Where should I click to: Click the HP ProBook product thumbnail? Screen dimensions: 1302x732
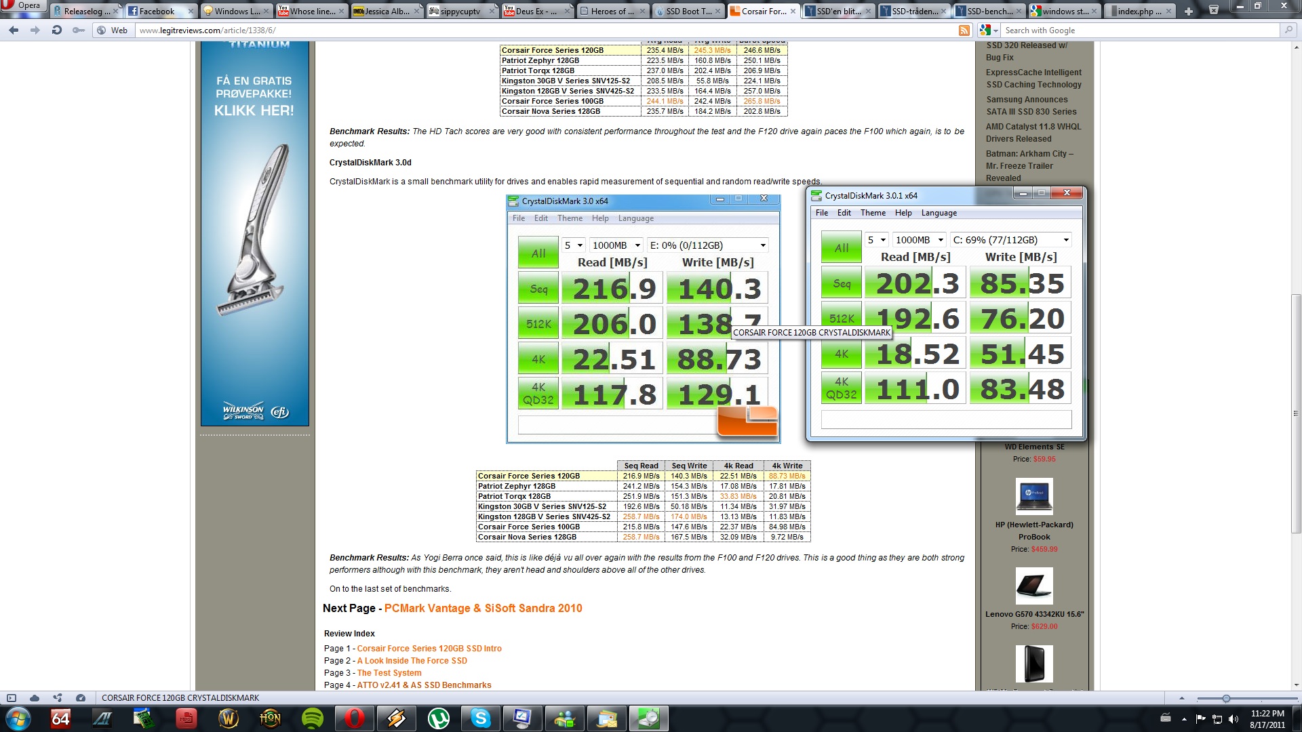[1034, 497]
